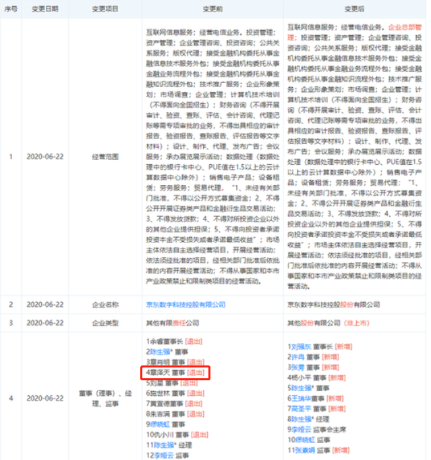The image size is (431, 460).
Task: Open 王瑞华 director profile link
Action: 301,399
